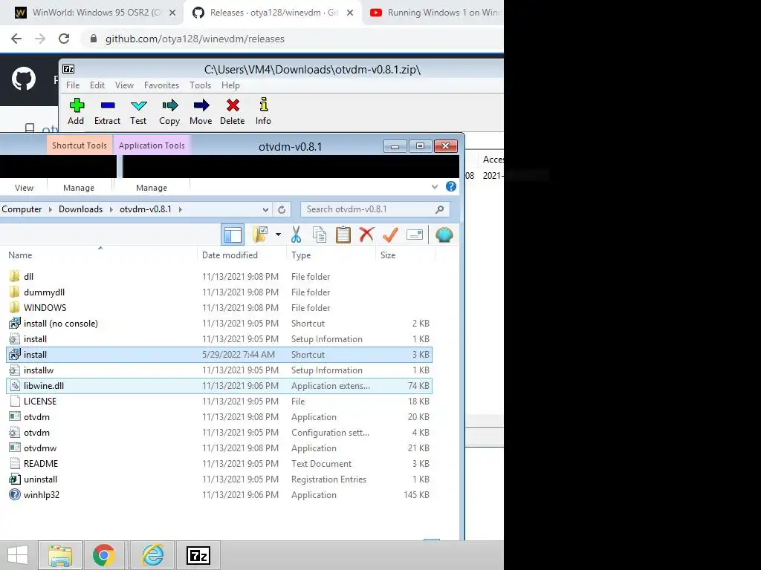Open File Explorer from taskbar
761x570 pixels.
point(60,555)
